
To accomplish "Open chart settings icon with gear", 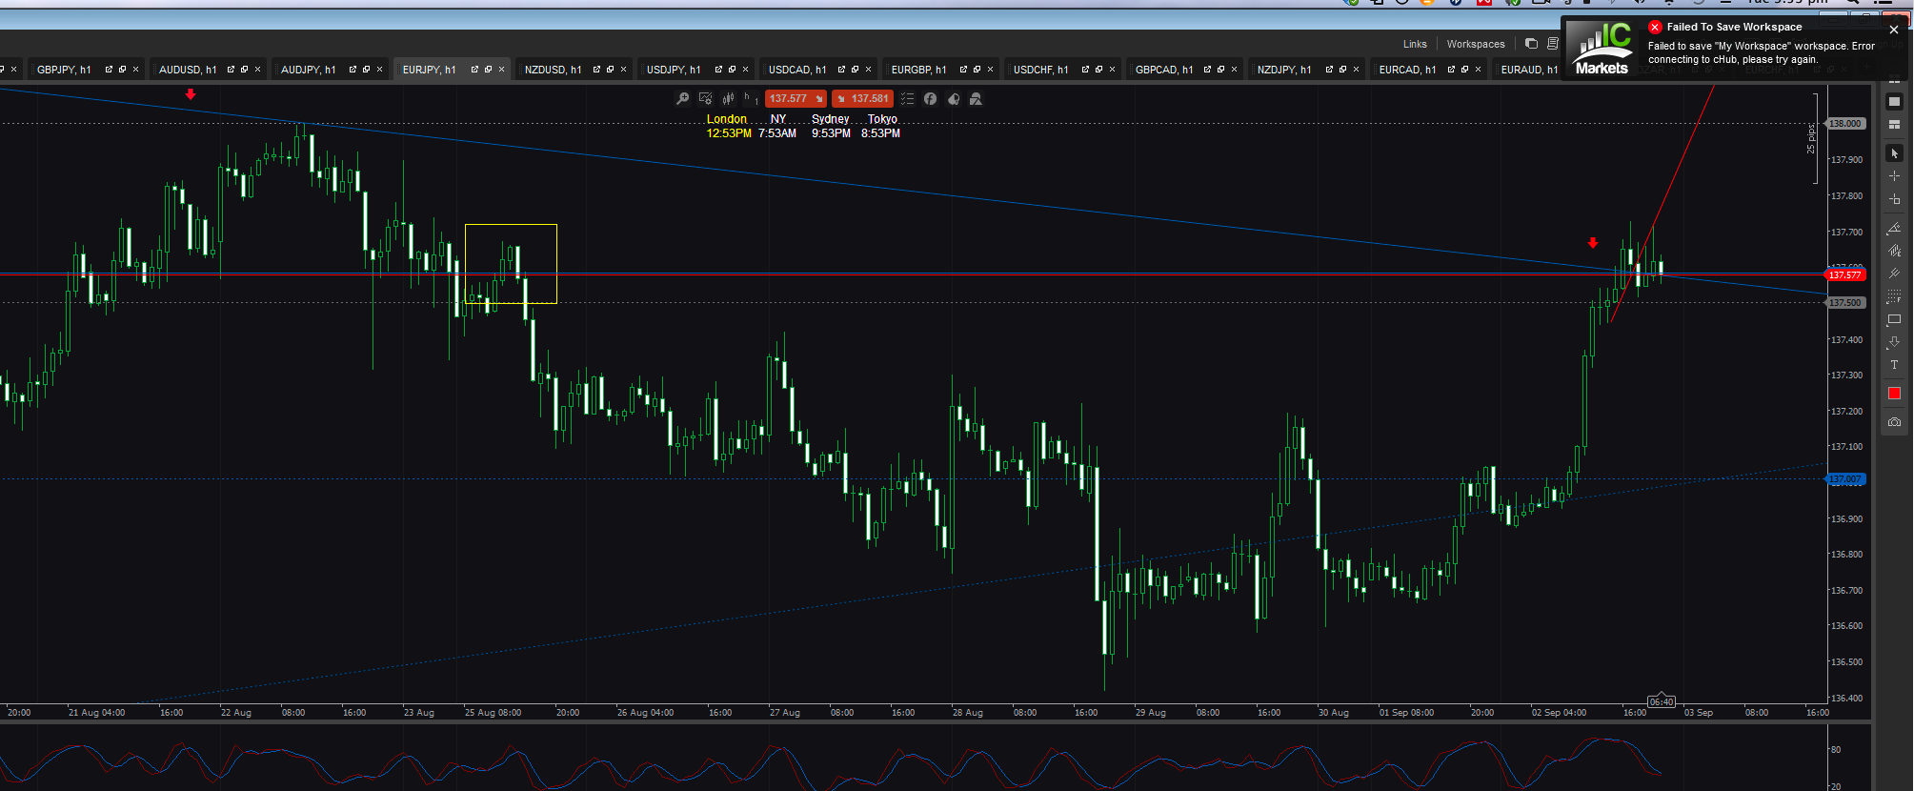I will [x=706, y=98].
